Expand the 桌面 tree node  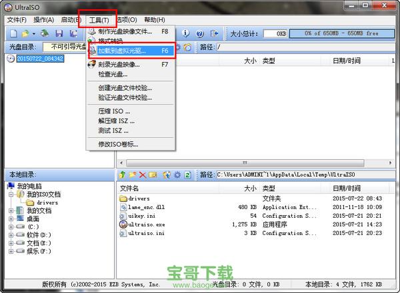pyautogui.click(x=11, y=219)
